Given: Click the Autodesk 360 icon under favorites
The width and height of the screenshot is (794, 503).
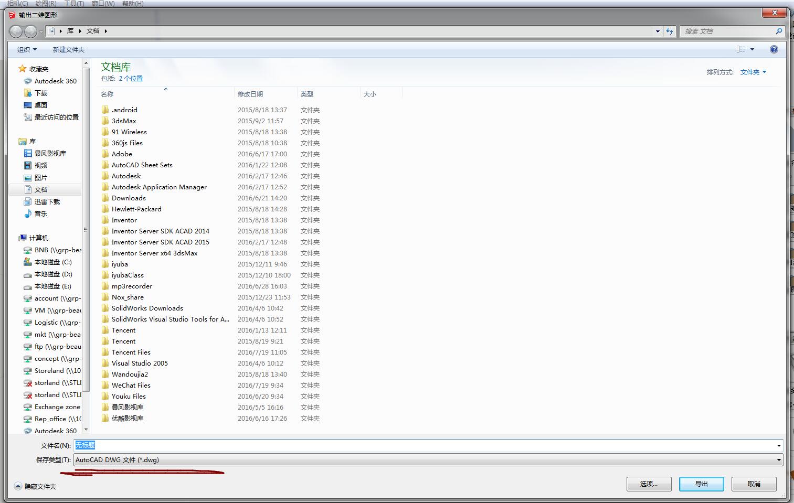Looking at the screenshot, I should click(28, 81).
